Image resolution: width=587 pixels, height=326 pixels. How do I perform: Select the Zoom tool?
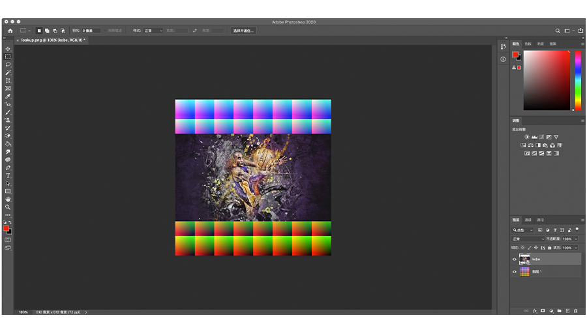coord(8,207)
